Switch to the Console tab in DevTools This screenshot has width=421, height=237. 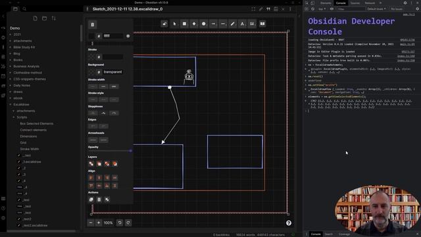[x=341, y=3]
